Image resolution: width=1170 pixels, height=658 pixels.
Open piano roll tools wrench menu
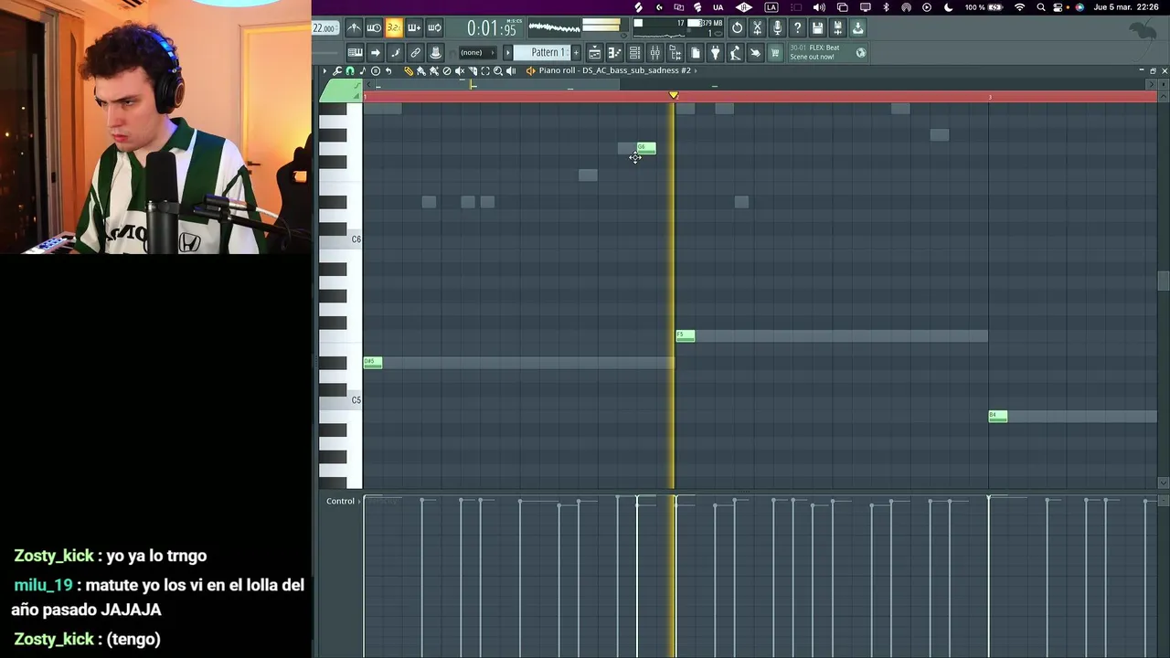[337, 70]
